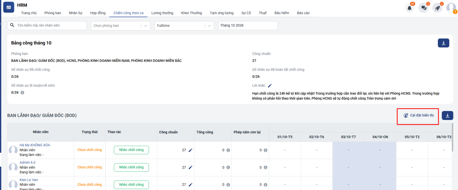Screen dimensions: 458x190
Task: Click the search magnifier icon
Action: click(x=12, y=25)
